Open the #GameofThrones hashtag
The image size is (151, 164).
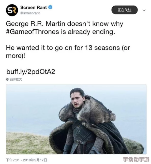click(x=32, y=32)
